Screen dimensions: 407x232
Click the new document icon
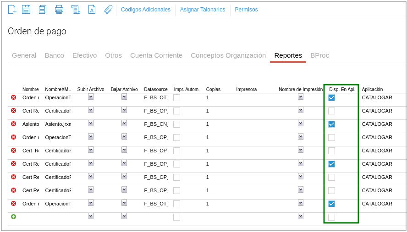pos(12,10)
